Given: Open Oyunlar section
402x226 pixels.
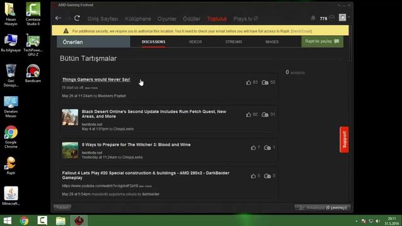Looking at the screenshot, I should pos(167,19).
